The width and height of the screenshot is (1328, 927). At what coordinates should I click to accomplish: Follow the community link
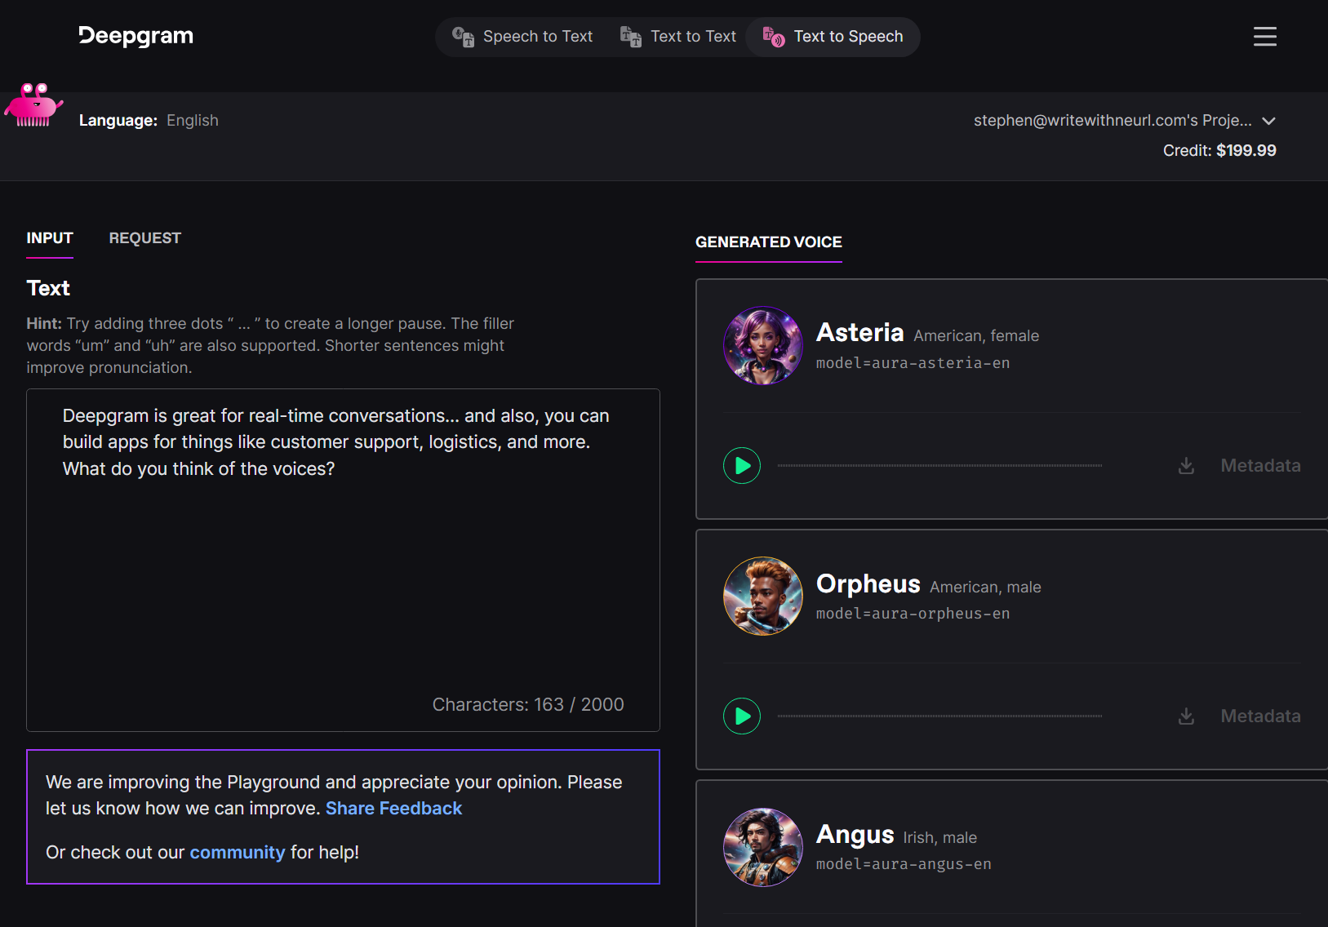point(238,853)
